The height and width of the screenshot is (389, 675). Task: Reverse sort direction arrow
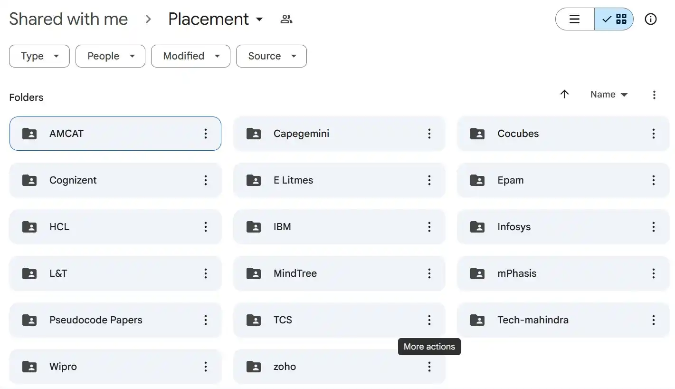click(x=564, y=94)
